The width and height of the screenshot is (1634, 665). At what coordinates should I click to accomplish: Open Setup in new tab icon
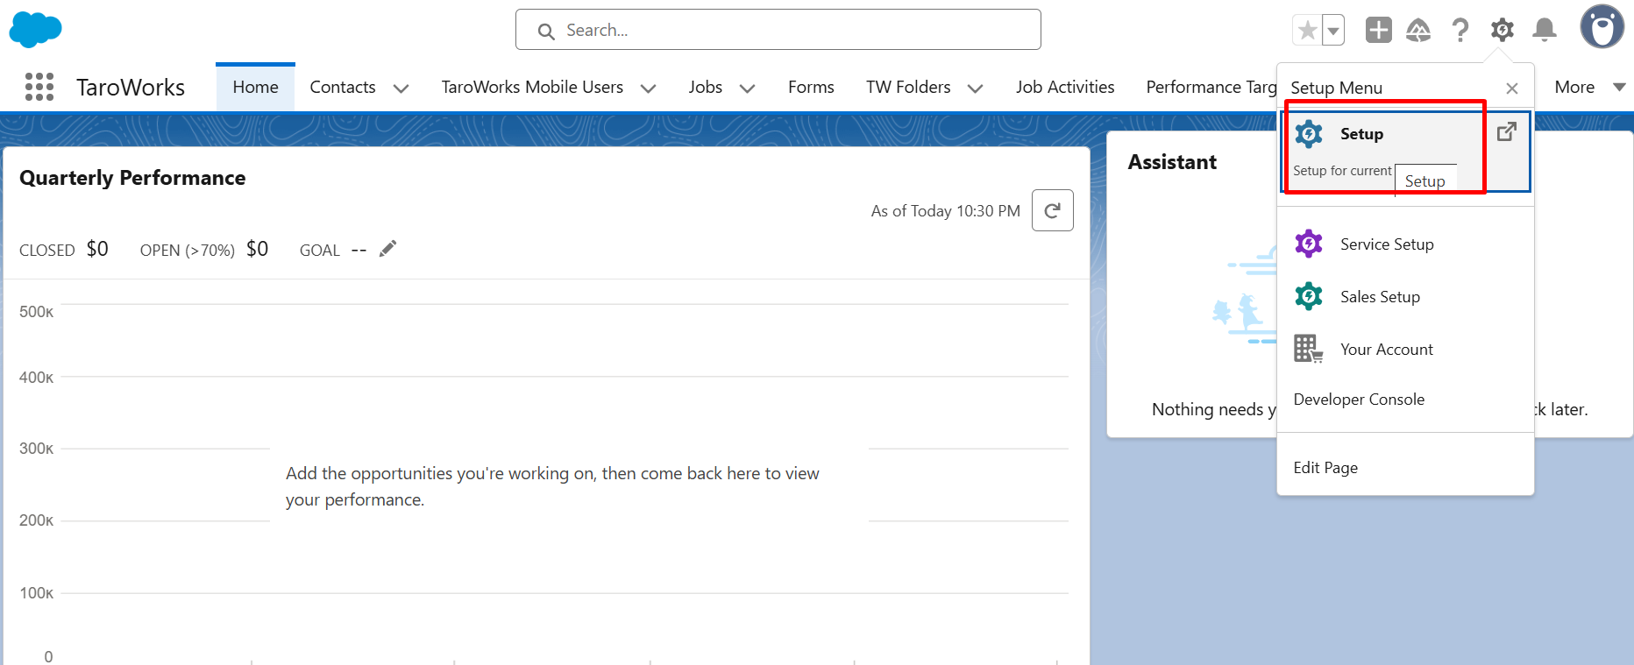point(1507,132)
